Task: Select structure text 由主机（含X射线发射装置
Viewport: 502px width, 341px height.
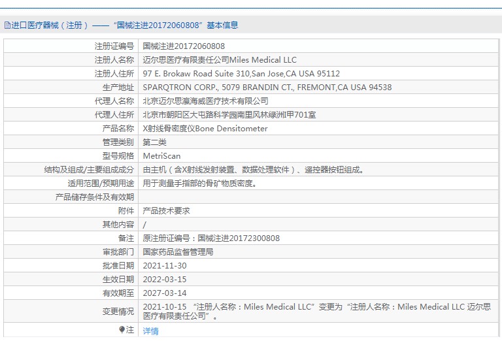Action: click(x=254, y=170)
